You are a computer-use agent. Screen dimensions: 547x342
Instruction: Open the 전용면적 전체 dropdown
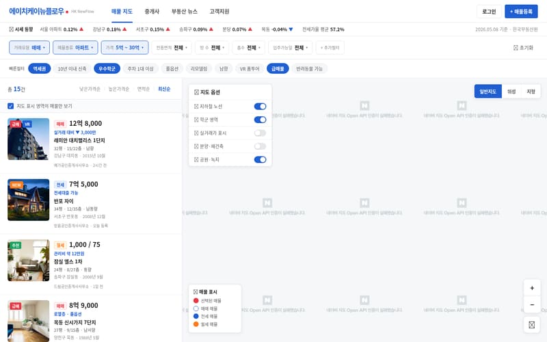[172, 47]
